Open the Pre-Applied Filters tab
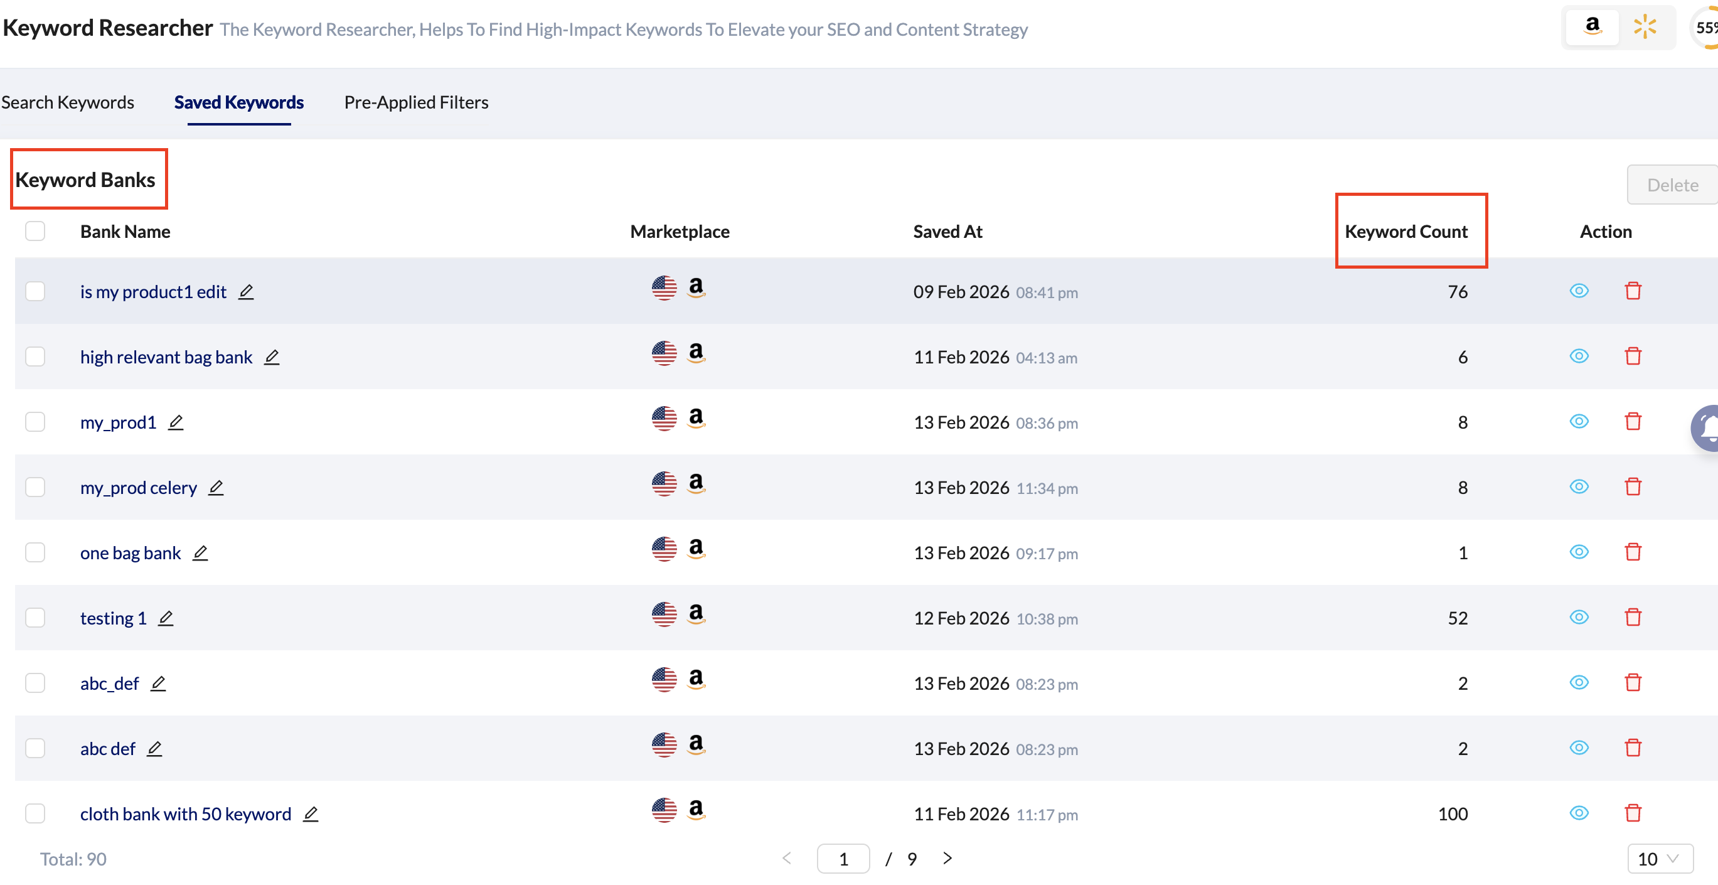This screenshot has height=885, width=1718. (x=416, y=102)
